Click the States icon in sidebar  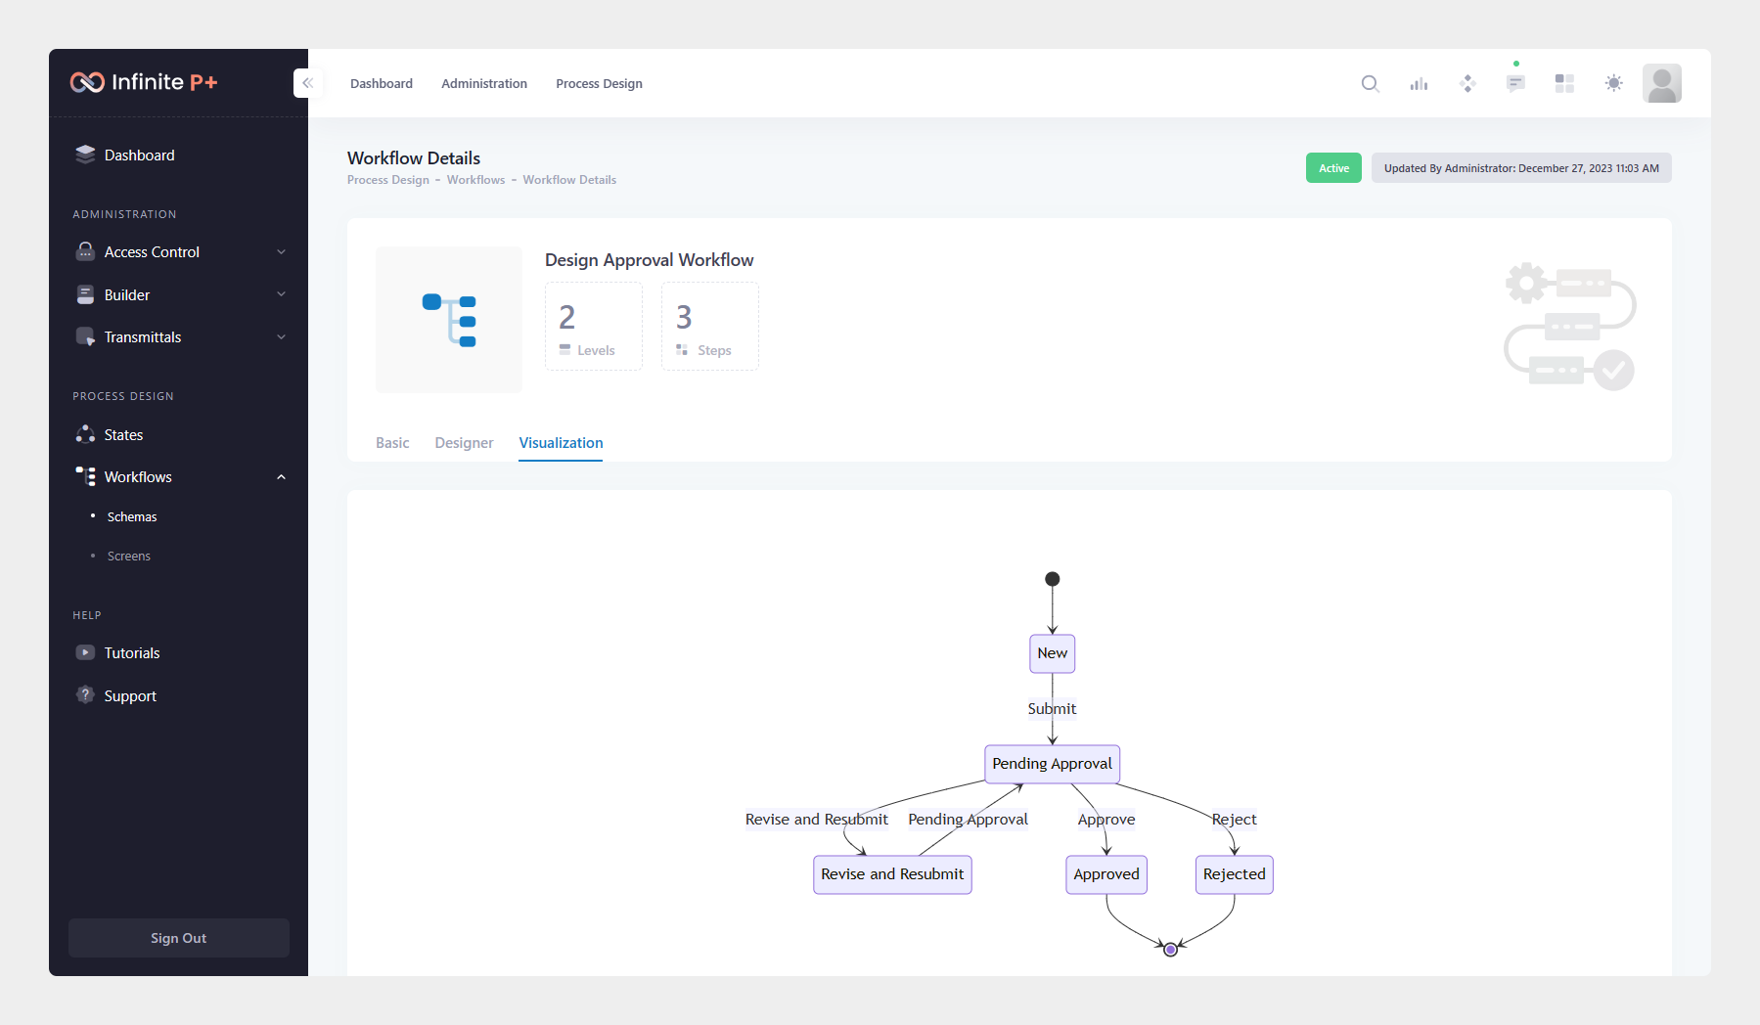click(85, 434)
